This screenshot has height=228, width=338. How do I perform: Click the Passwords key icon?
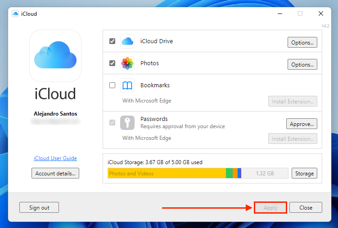tap(127, 123)
